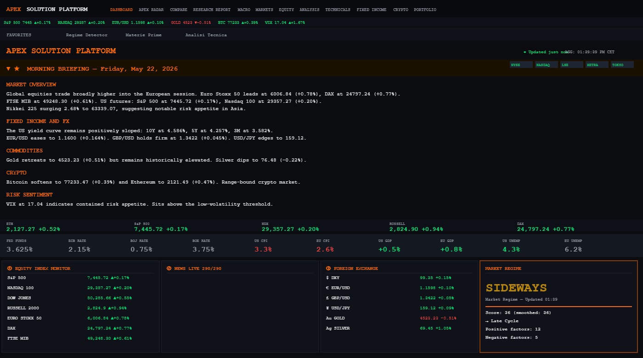Click the FED FUNDS 3.625% indicator
The width and height of the screenshot is (643, 358).
(19, 246)
